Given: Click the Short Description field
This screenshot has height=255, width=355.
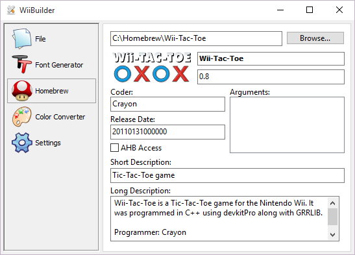Looking at the screenshot, I should (227, 175).
